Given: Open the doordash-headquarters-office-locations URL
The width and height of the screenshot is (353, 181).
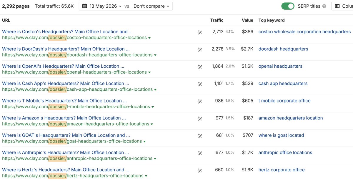Looking at the screenshot, I should (77, 55).
